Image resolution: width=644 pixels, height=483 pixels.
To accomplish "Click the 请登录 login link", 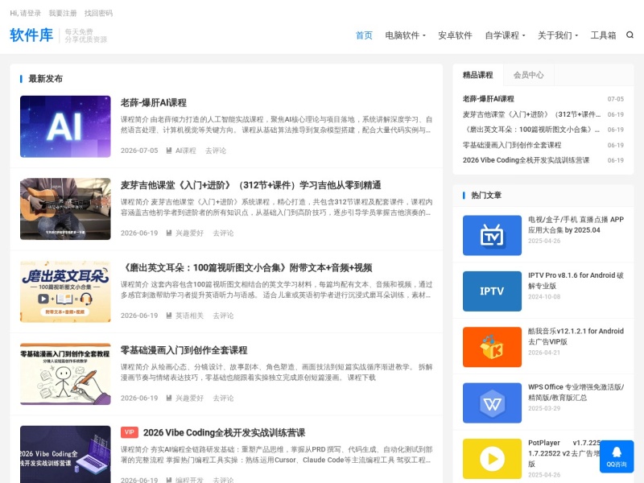I will coord(31,13).
